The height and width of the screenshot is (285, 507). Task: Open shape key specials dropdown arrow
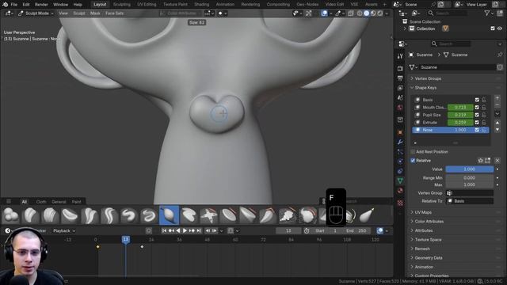point(497,114)
